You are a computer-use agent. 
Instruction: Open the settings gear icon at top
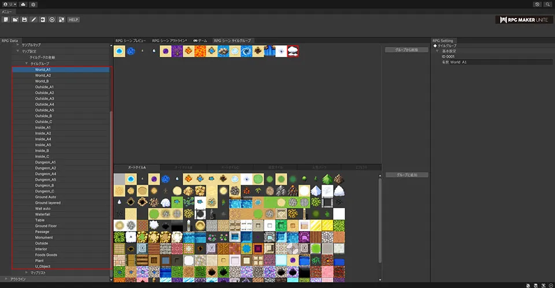point(33,4)
